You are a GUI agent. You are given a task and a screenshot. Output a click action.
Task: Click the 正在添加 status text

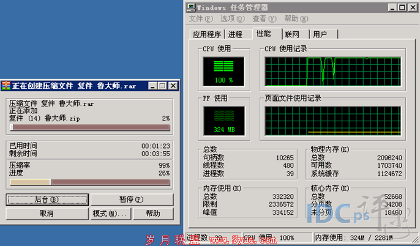(x=23, y=111)
